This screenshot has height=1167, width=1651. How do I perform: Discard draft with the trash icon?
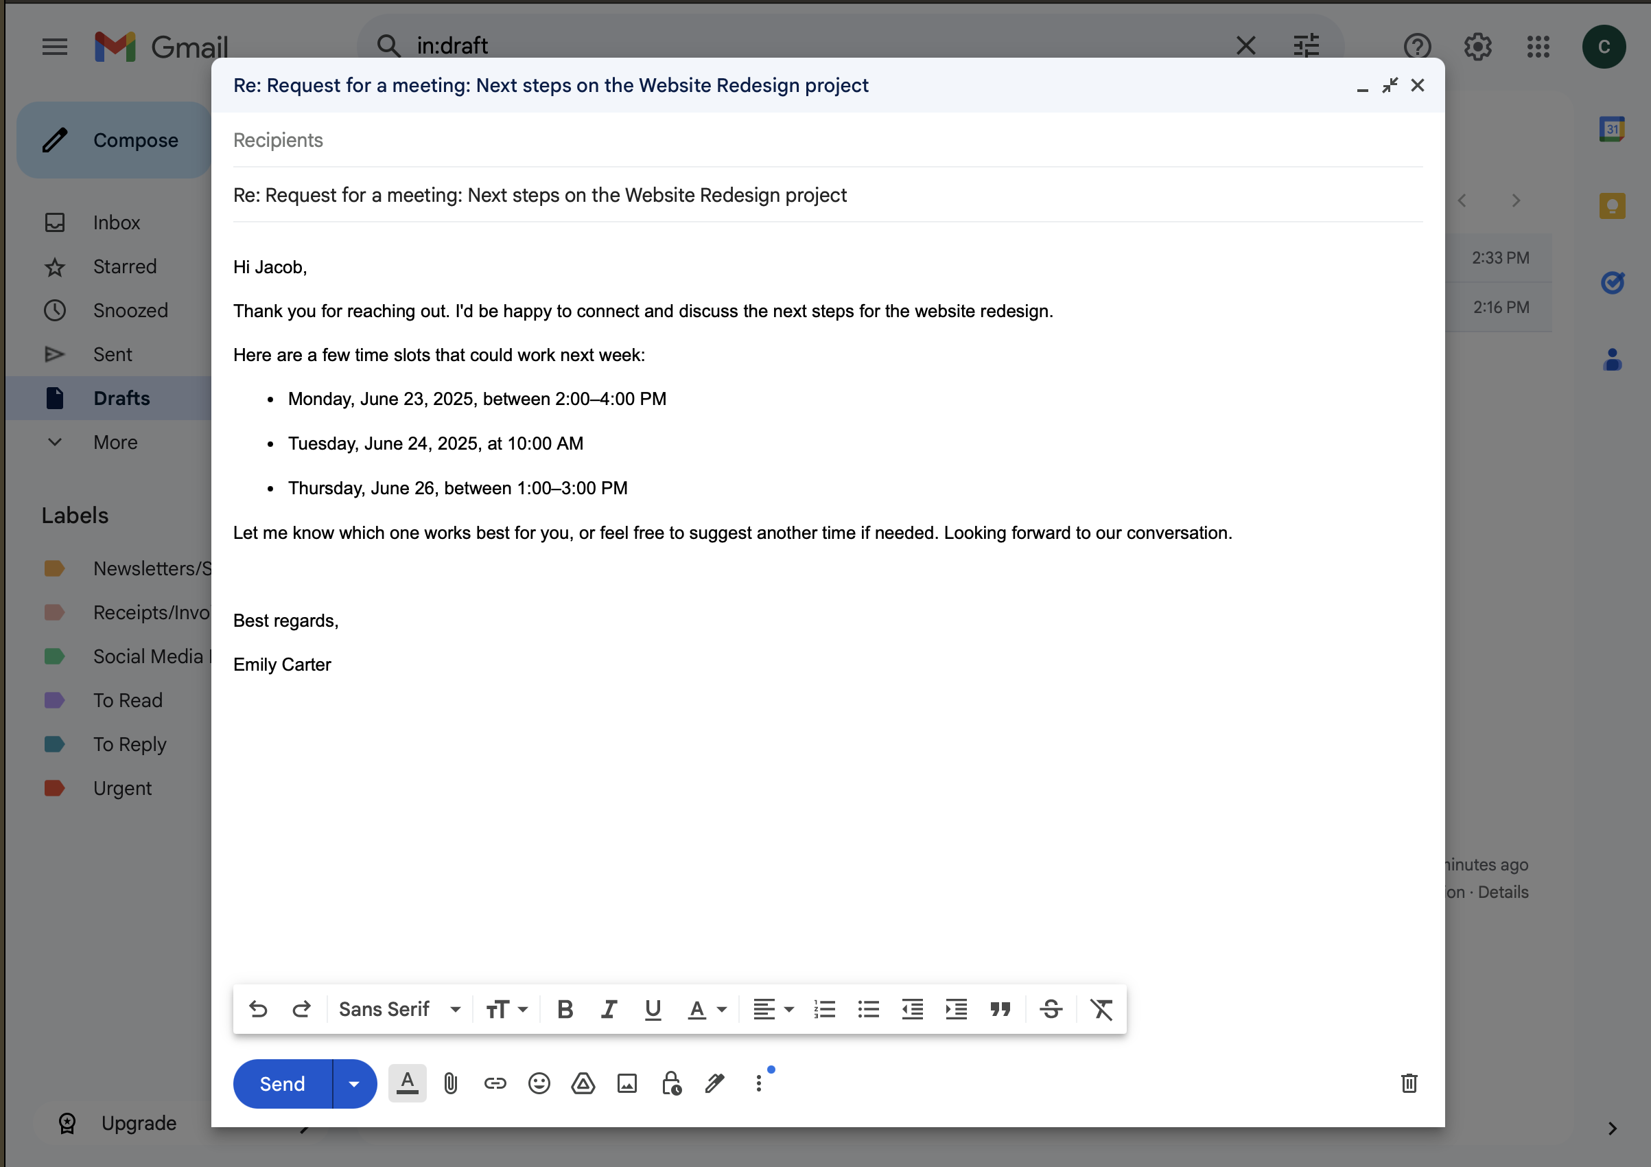[1409, 1083]
